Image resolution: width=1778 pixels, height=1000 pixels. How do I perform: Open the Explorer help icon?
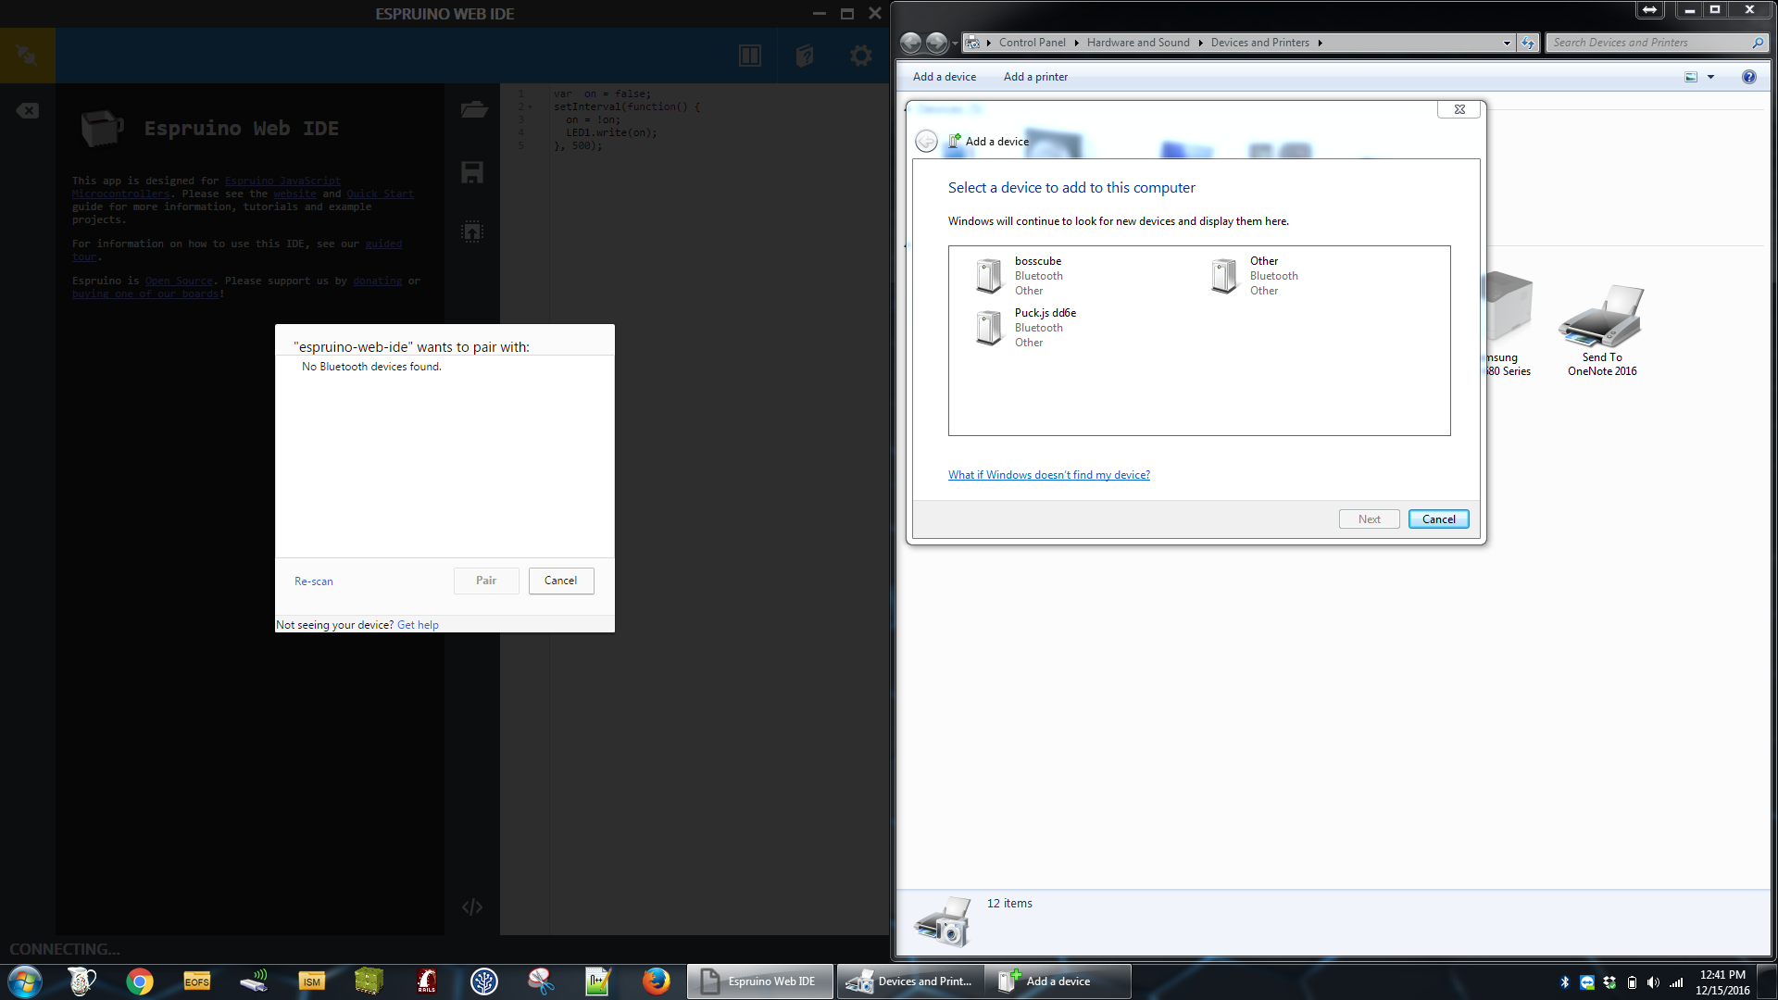[x=1748, y=77]
